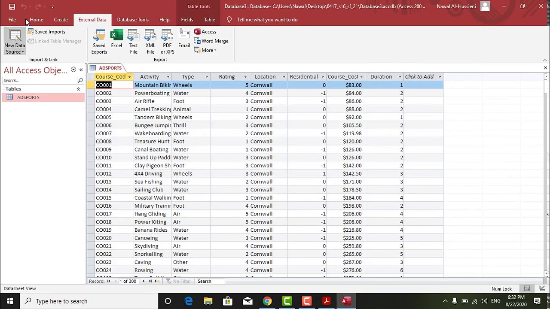550x309 pixels.
Task: Collapse the navigation pane
Action: coord(81,70)
